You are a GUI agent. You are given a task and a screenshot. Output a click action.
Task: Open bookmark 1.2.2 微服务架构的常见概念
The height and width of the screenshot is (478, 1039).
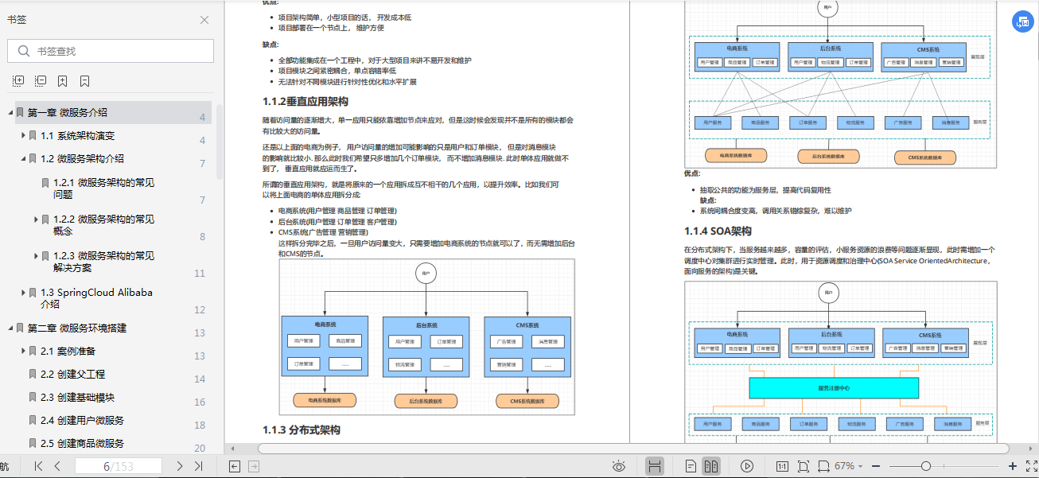[x=104, y=224]
